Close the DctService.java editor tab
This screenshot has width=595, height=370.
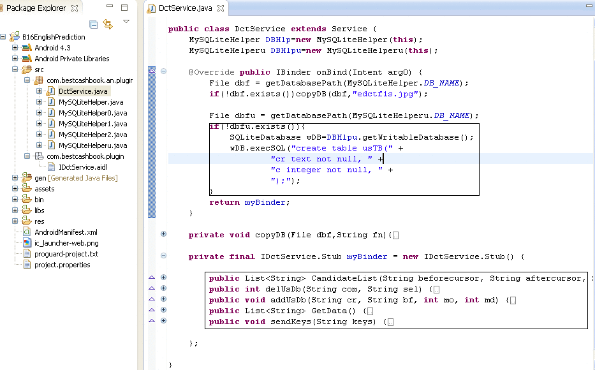tap(221, 8)
